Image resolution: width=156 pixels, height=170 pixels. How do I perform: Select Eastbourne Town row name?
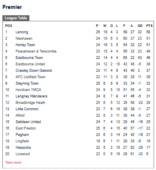point(29,58)
